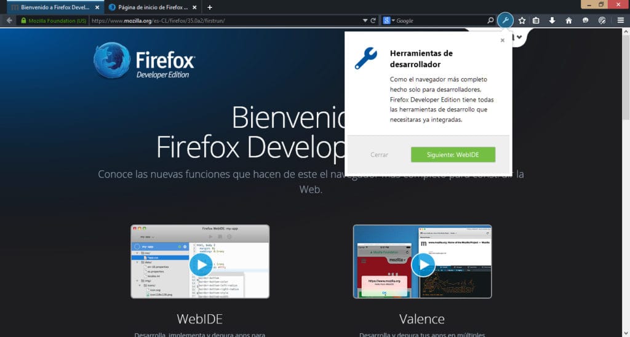630x337 pixels.
Task: Open the Google search engine dropdown
Action: 389,20
